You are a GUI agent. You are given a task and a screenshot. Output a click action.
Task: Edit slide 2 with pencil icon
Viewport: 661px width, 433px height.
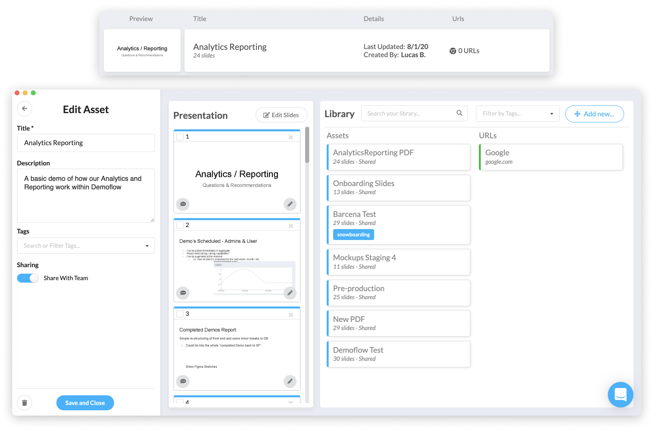[290, 293]
